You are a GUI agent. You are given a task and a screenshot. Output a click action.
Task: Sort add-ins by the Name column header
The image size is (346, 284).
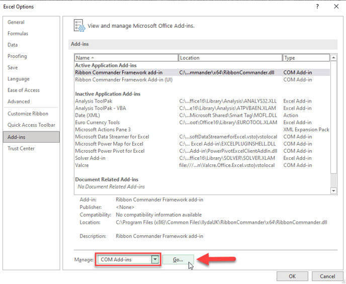click(126, 58)
